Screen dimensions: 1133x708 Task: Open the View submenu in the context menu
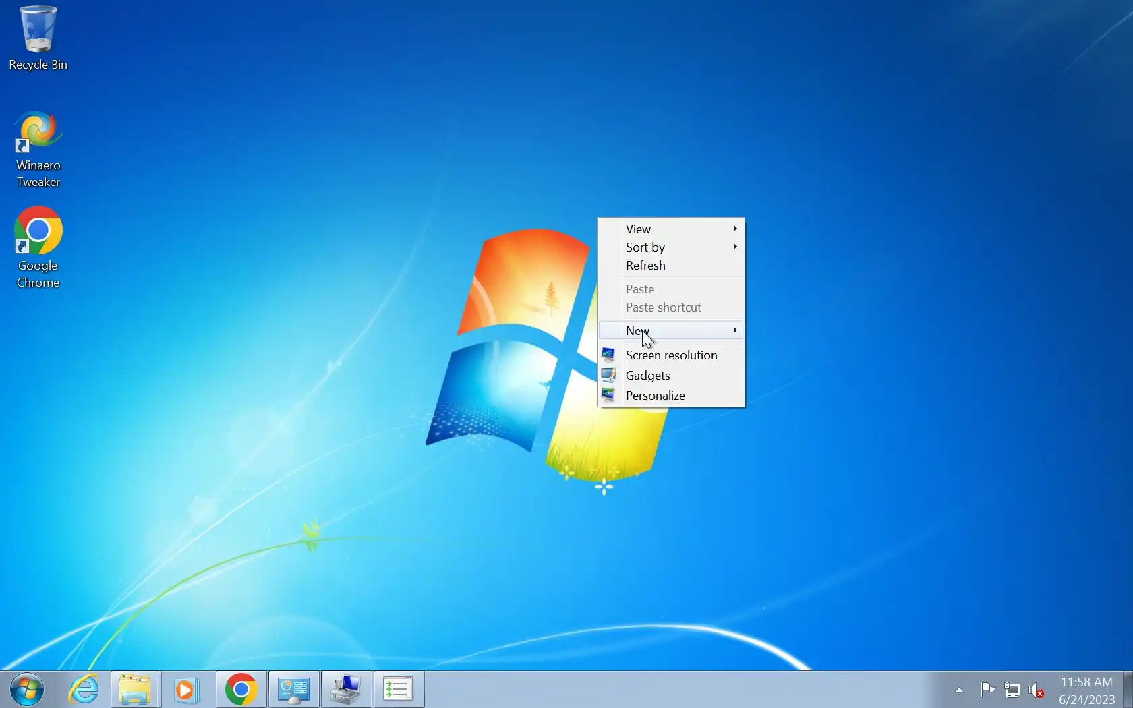click(671, 229)
